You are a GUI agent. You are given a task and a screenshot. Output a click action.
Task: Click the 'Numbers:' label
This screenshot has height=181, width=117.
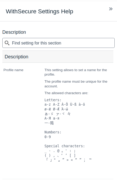click(53, 132)
